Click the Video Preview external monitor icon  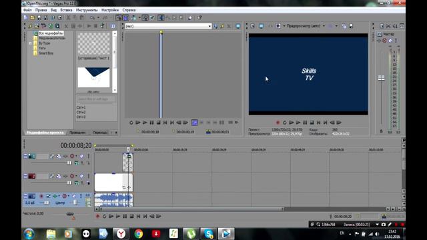tap(261, 26)
